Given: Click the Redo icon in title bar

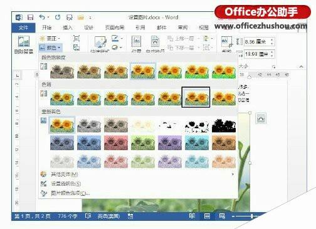Looking at the screenshot, I should [x=58, y=17].
